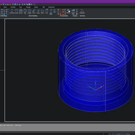The image size is (135, 135).
Task: Click the Modeling workspace field in status bar
Action: tap(128, 134)
